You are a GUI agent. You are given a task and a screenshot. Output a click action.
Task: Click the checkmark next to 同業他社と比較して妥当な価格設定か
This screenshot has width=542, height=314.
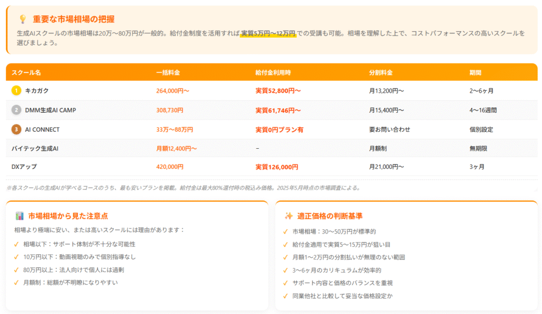click(x=285, y=296)
